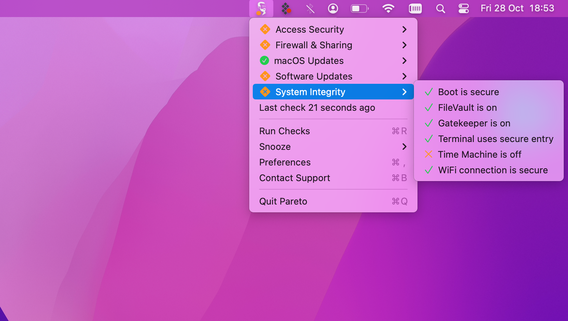Expand the macOS Updates chevron arrow

pyautogui.click(x=404, y=61)
